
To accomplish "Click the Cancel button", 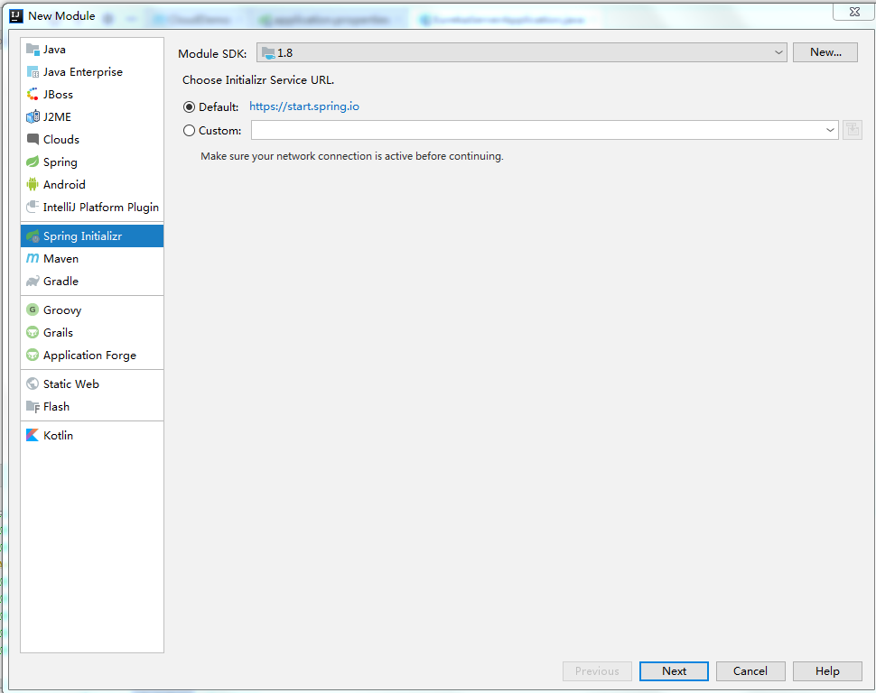I will pyautogui.click(x=750, y=671).
